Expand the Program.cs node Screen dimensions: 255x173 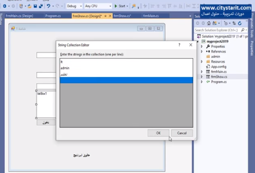[202, 82]
